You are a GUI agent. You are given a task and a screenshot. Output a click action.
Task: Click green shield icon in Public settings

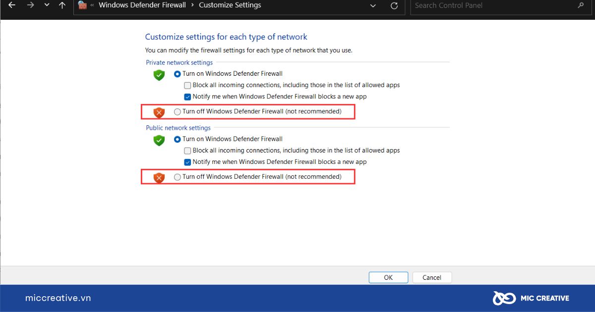click(159, 141)
